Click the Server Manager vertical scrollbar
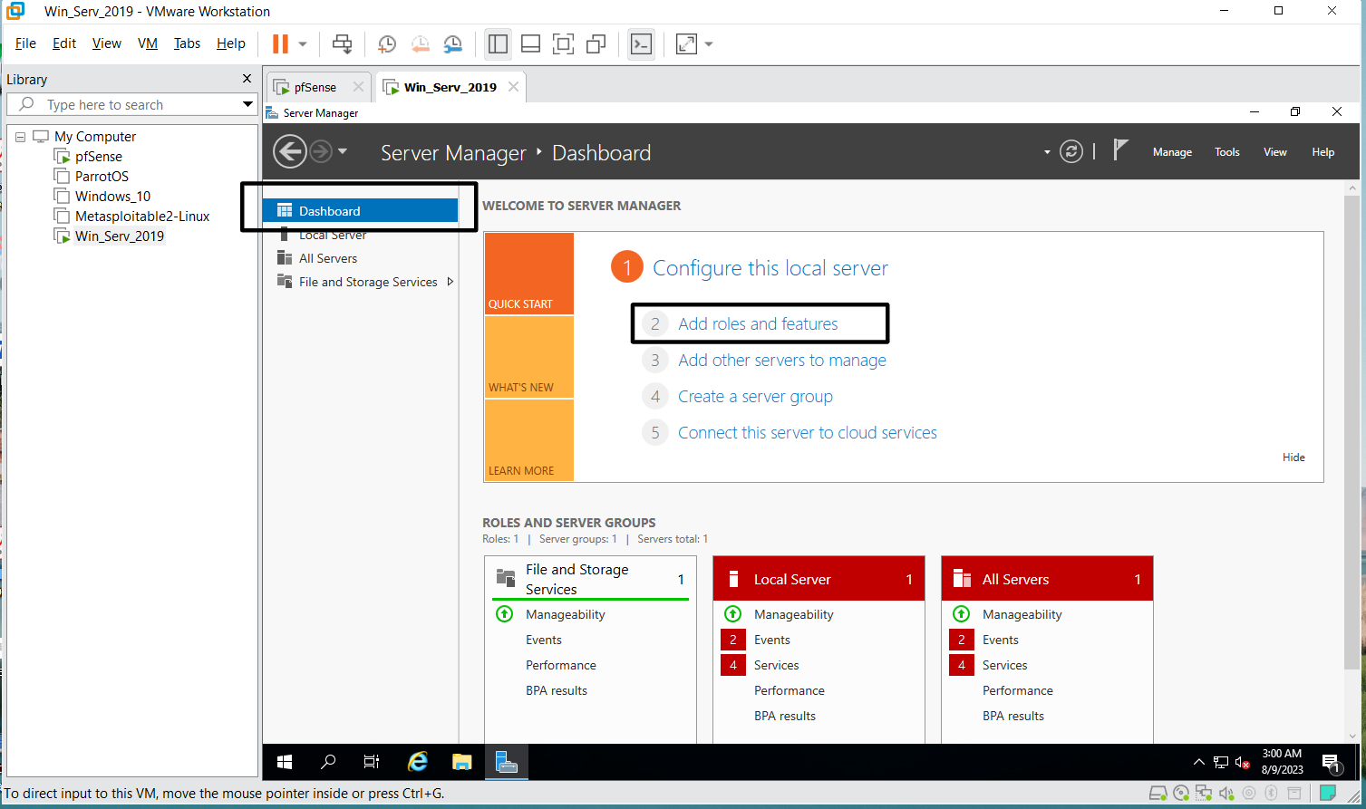Viewport: 1366px width, 809px height. (1351, 430)
